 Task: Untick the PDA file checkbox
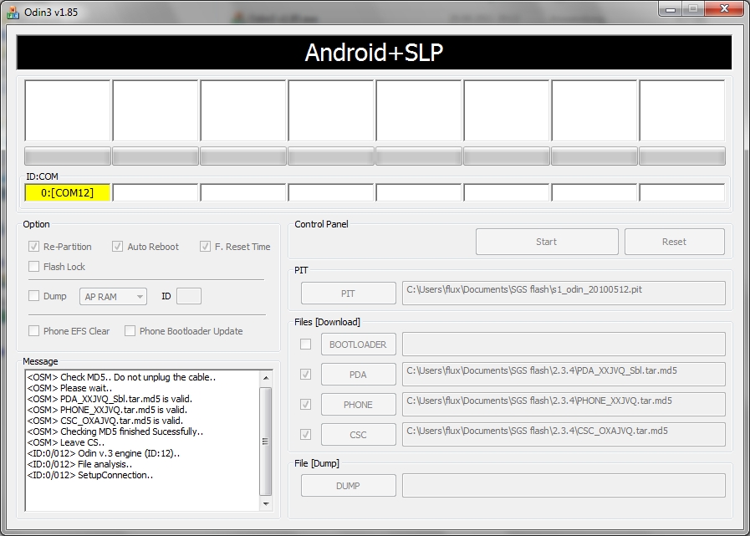tap(305, 375)
